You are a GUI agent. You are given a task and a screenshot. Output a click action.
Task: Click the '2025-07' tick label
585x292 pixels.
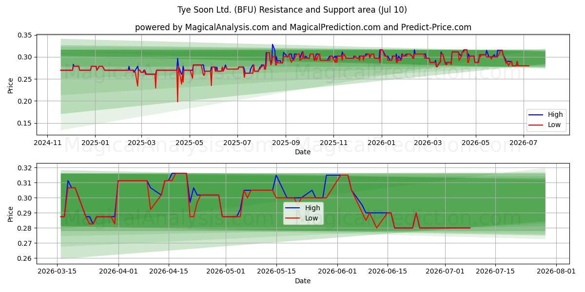tap(237, 143)
